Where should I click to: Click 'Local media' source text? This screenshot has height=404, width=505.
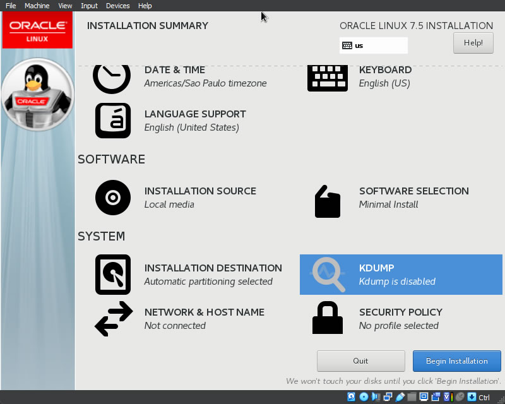click(169, 205)
